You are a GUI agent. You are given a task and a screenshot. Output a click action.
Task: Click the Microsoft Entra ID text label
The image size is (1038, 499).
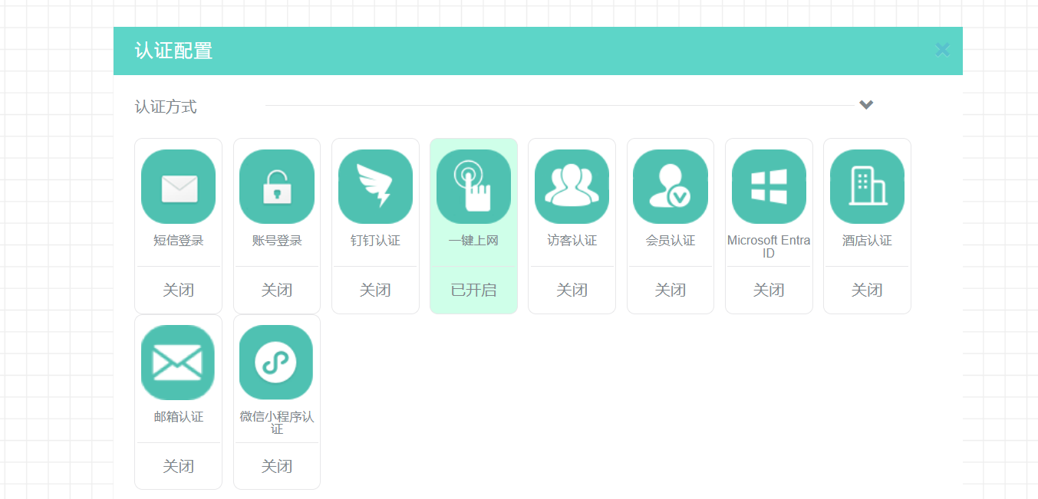click(x=769, y=246)
